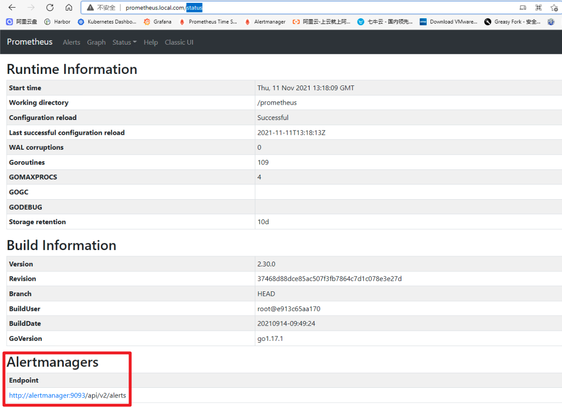The height and width of the screenshot is (408, 562).
Task: Click the 2021-11-11T13:18:13Z reload timestamp
Action: click(291, 132)
